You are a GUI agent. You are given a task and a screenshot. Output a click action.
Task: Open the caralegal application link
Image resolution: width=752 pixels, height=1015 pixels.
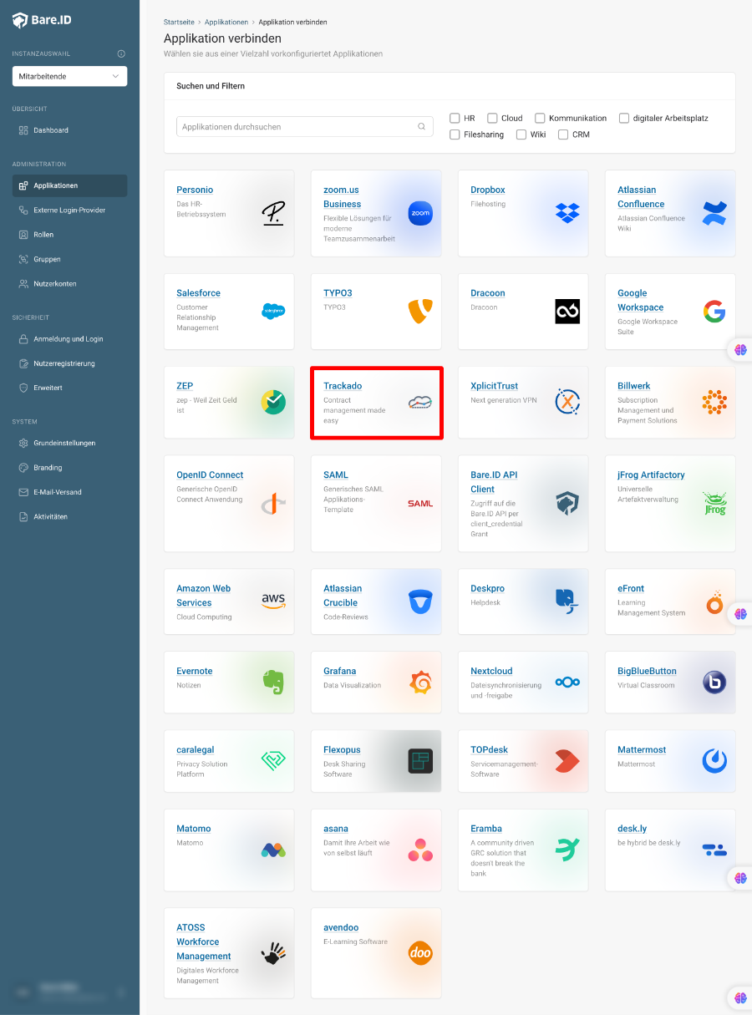(196, 750)
